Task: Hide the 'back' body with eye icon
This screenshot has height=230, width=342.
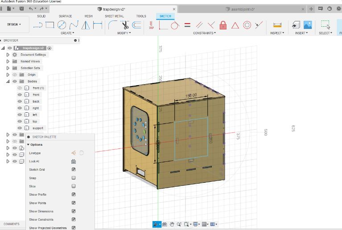Action: (x=20, y=101)
